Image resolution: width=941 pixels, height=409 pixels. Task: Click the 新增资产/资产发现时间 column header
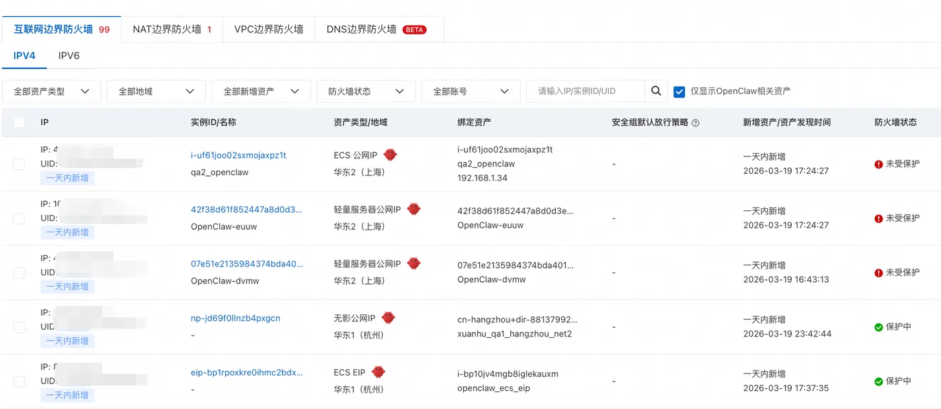point(787,122)
